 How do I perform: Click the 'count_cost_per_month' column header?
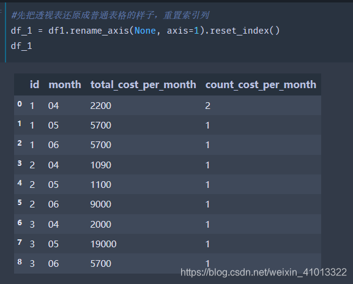click(x=261, y=85)
